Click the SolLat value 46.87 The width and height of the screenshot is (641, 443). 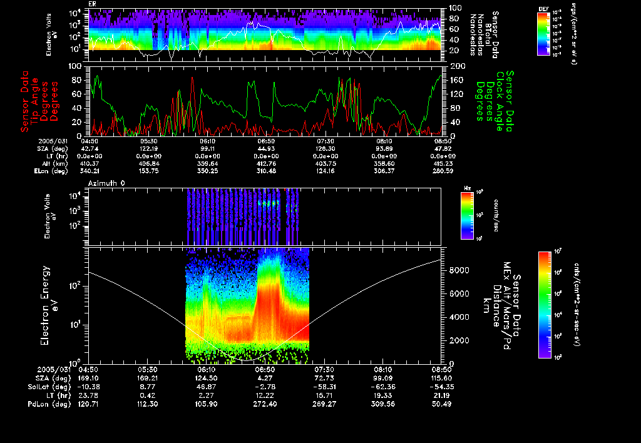click(206, 387)
